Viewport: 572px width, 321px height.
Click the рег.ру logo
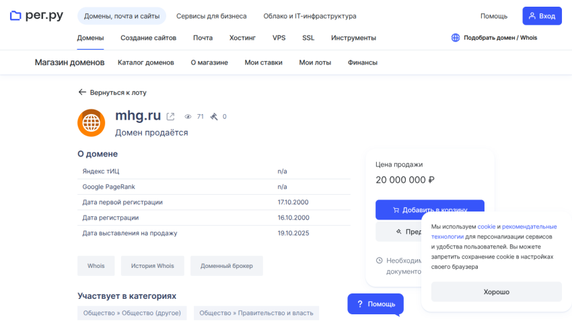(36, 15)
